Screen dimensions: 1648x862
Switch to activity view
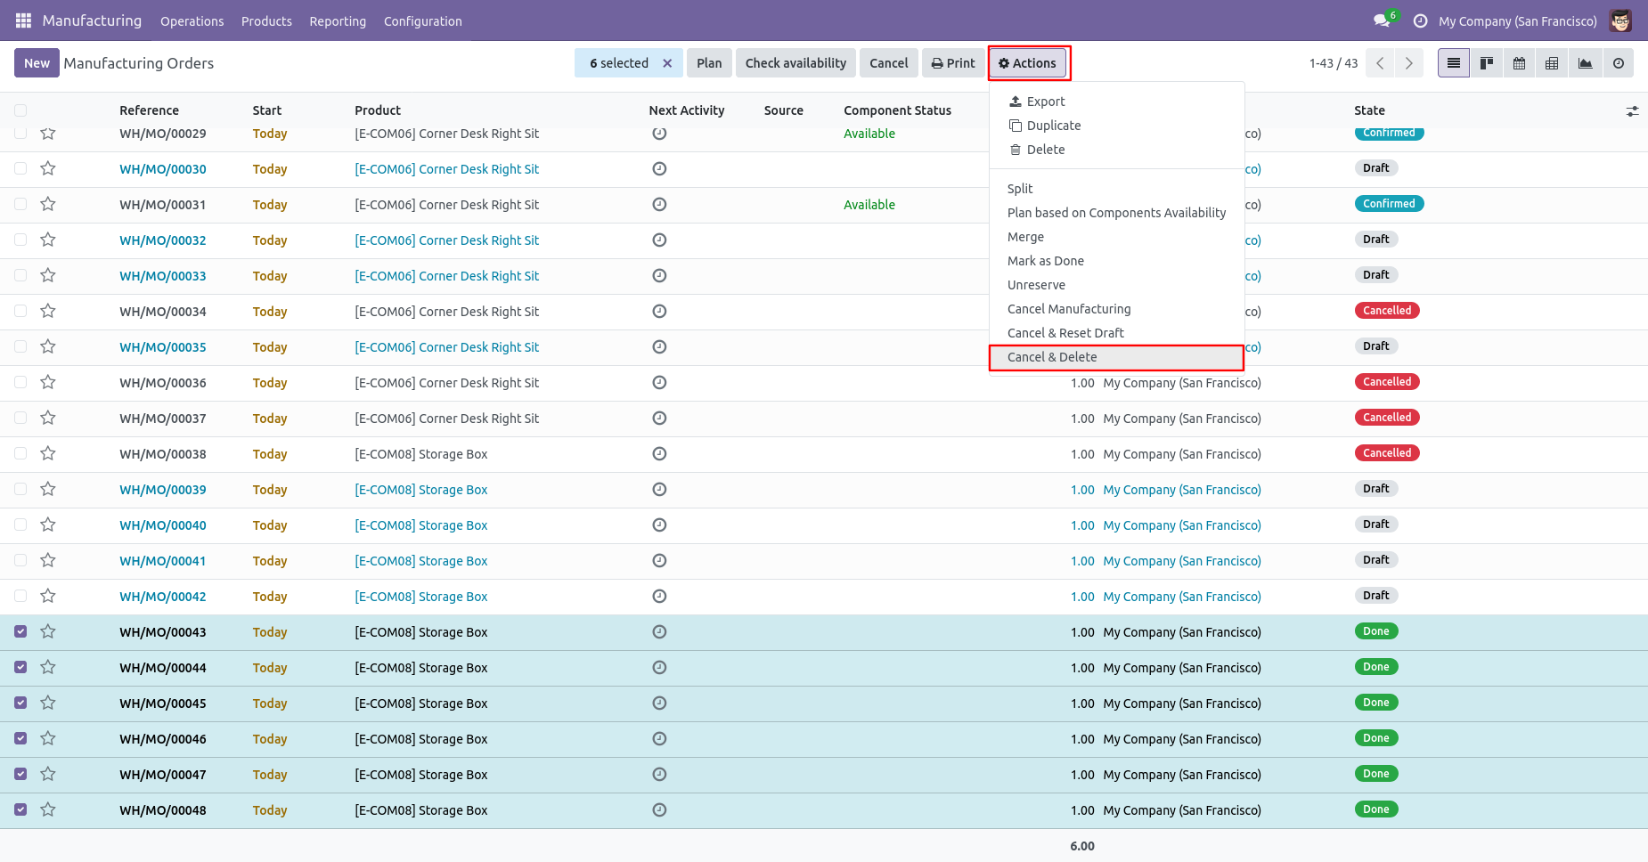(1619, 63)
